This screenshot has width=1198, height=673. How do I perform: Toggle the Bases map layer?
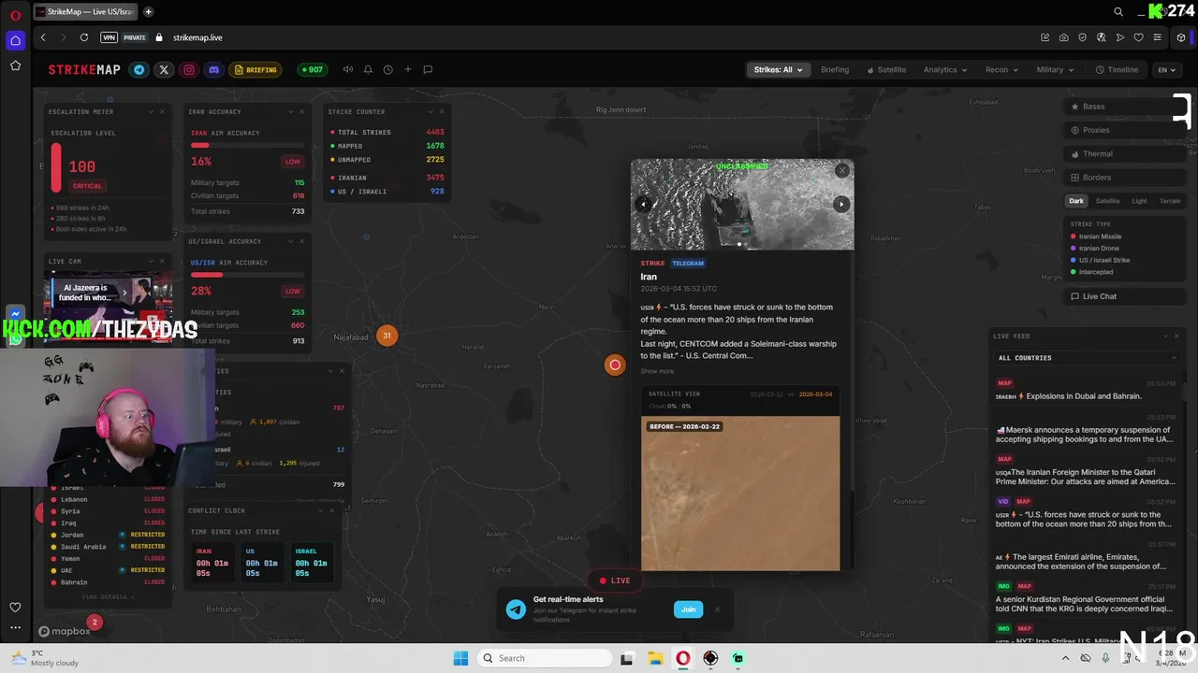tap(1124, 107)
